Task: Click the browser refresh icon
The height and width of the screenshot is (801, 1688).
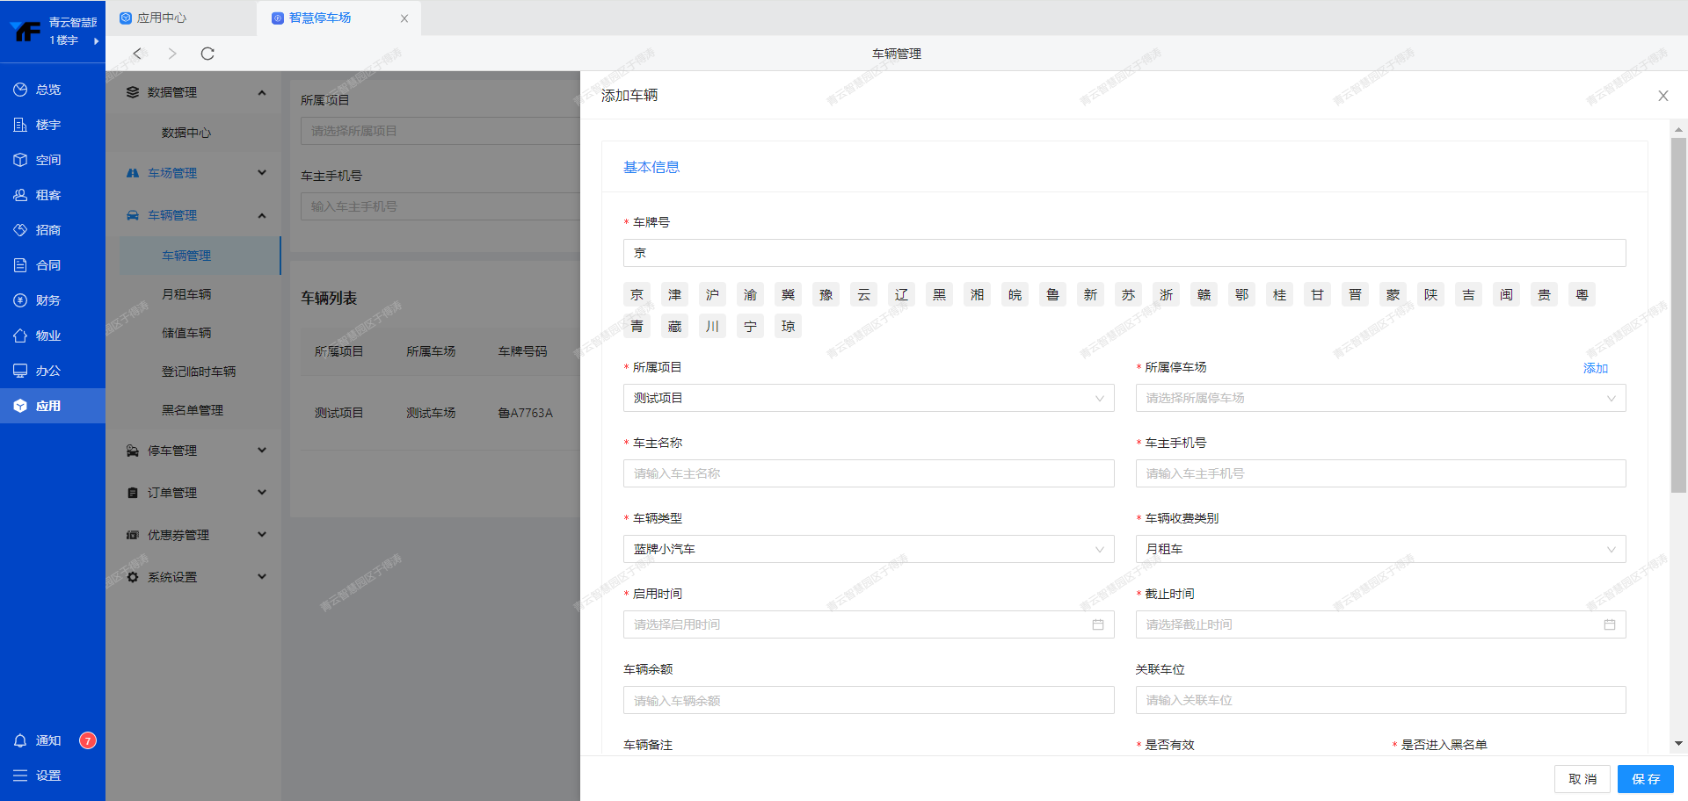Action: (207, 54)
